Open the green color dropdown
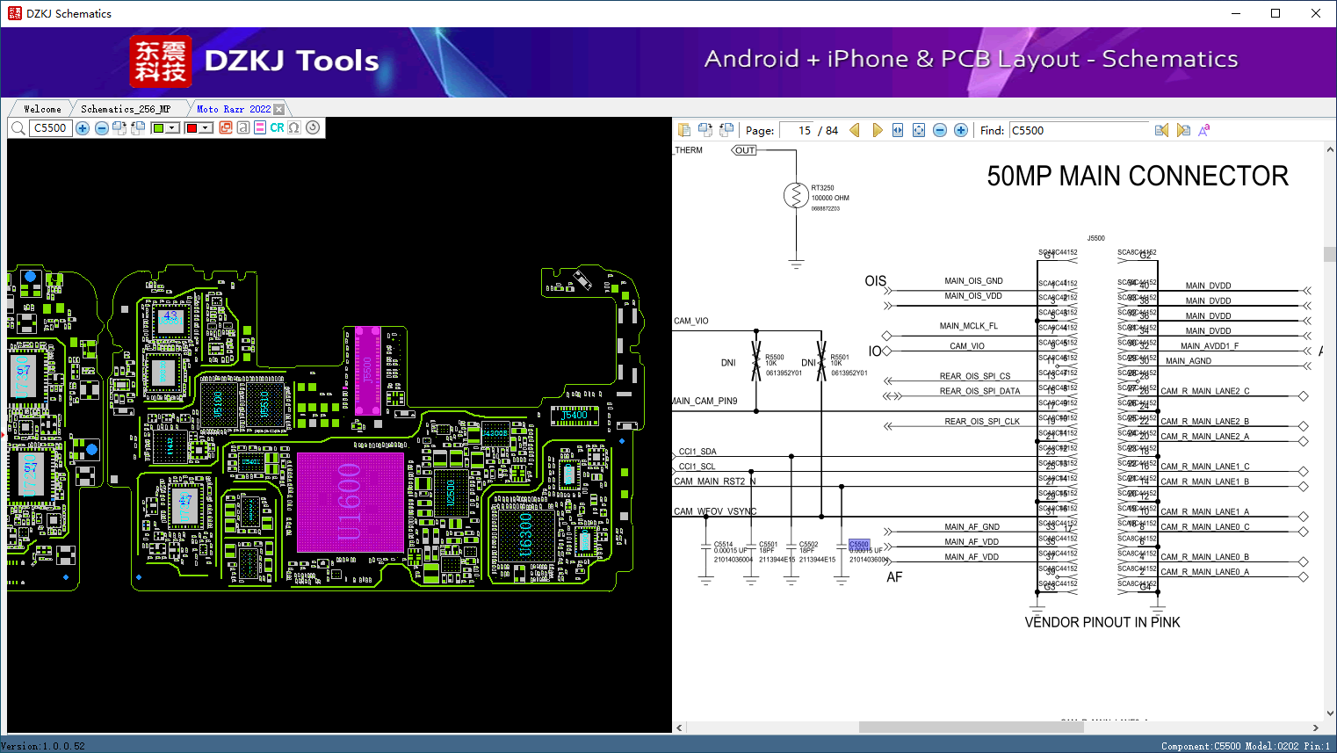 click(173, 128)
